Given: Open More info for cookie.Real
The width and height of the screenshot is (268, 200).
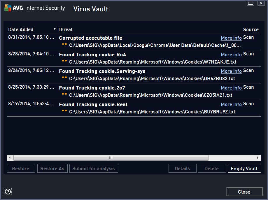Looking at the screenshot, I should 231,104.
